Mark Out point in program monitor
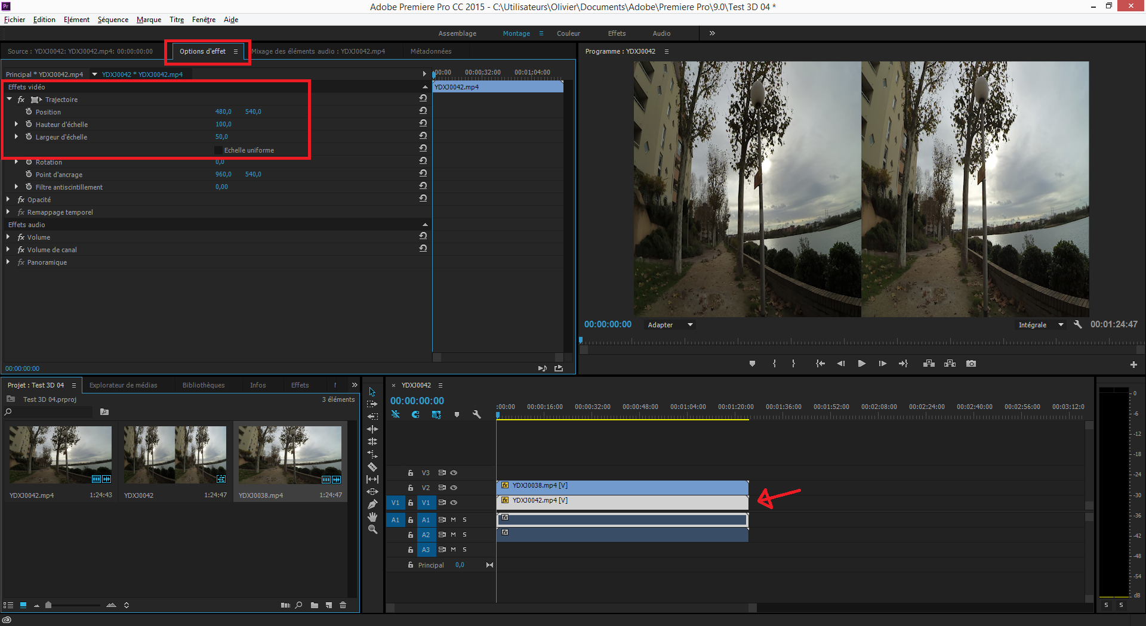Image resolution: width=1146 pixels, height=626 pixels. (793, 364)
